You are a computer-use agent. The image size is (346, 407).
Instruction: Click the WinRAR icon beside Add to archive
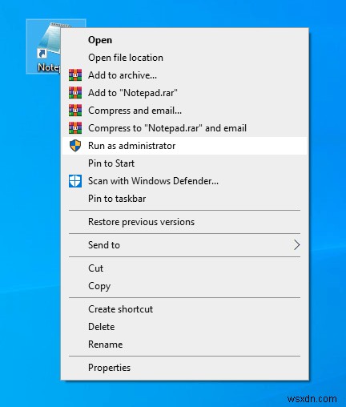pyautogui.click(x=75, y=75)
